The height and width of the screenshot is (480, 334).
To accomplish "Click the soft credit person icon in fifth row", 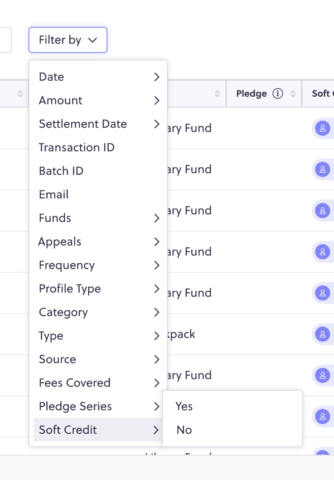I will pyautogui.click(x=322, y=293).
